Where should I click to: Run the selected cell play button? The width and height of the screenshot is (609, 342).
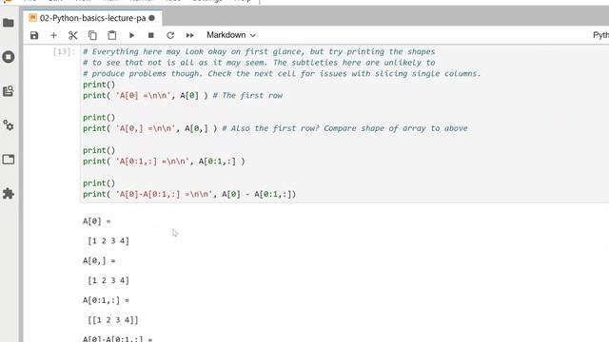(x=131, y=35)
